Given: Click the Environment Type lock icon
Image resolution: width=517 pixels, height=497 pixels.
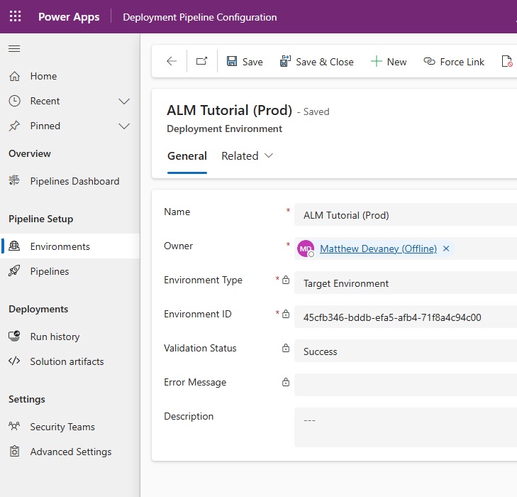Looking at the screenshot, I should tap(286, 280).
